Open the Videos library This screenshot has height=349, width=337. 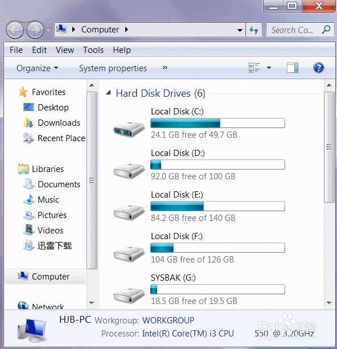[50, 230]
